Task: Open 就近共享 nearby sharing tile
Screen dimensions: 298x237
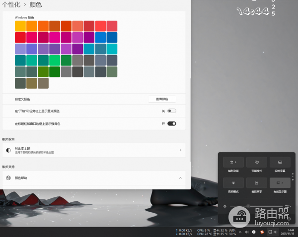Action: 256,183
